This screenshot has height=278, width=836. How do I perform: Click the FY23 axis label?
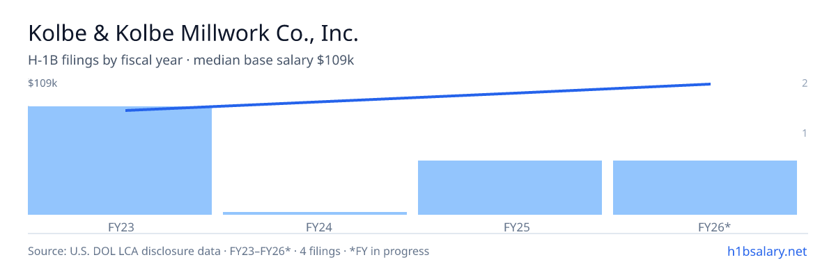tap(120, 227)
